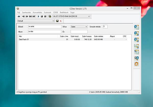Viewport: 153px width, 107px height.
Task: Click the Szám címe column header
Action: point(63,36)
